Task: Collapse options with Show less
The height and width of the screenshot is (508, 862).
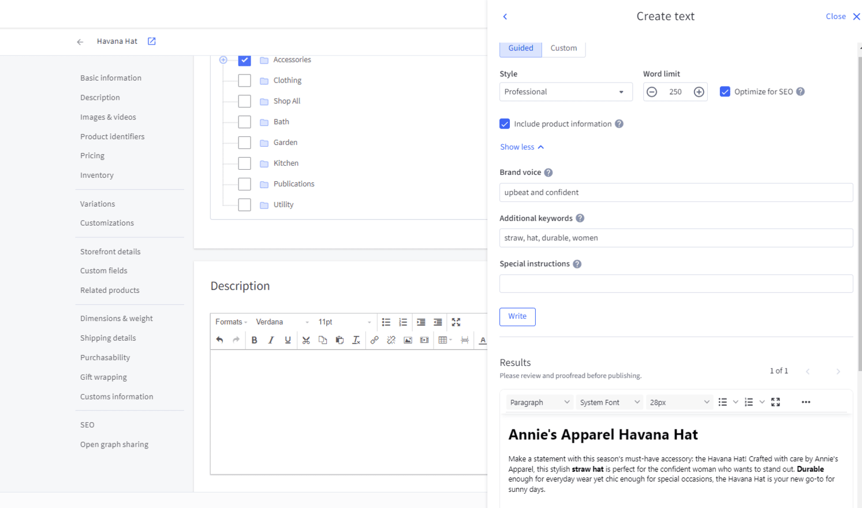Action: [x=522, y=147]
